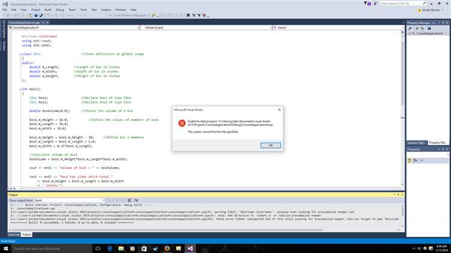Click the Alphabetical sort icon in Properties panel
451x253 pixels.
[x=416, y=160]
